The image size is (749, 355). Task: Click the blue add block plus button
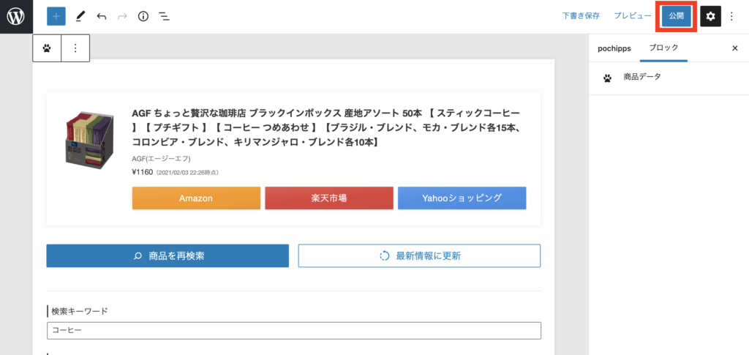pyautogui.click(x=56, y=16)
